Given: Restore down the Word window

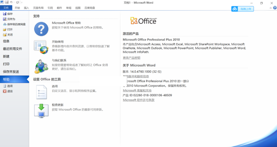Looking at the screenshot, I should pyautogui.click(x=261, y=3).
